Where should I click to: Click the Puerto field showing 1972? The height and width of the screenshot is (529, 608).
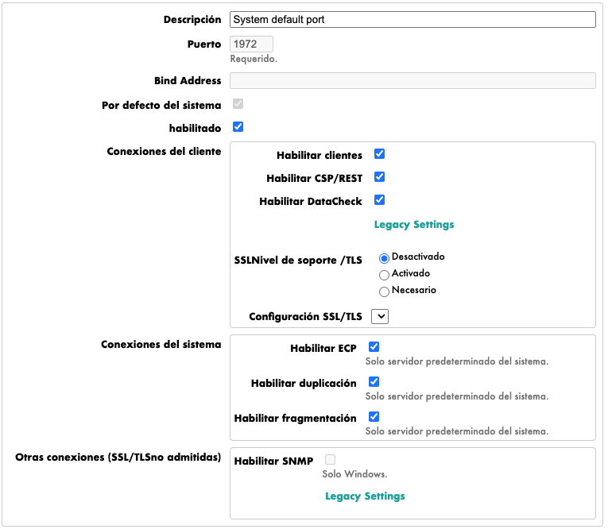[251, 44]
